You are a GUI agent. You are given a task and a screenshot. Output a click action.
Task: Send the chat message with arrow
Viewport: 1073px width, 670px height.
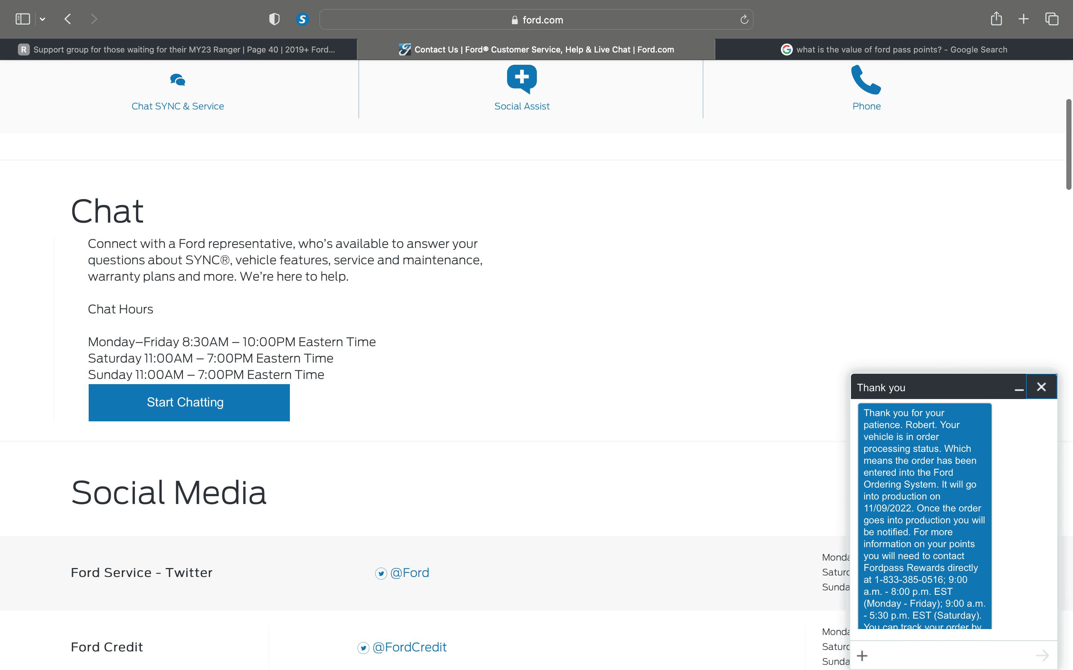tap(1042, 655)
